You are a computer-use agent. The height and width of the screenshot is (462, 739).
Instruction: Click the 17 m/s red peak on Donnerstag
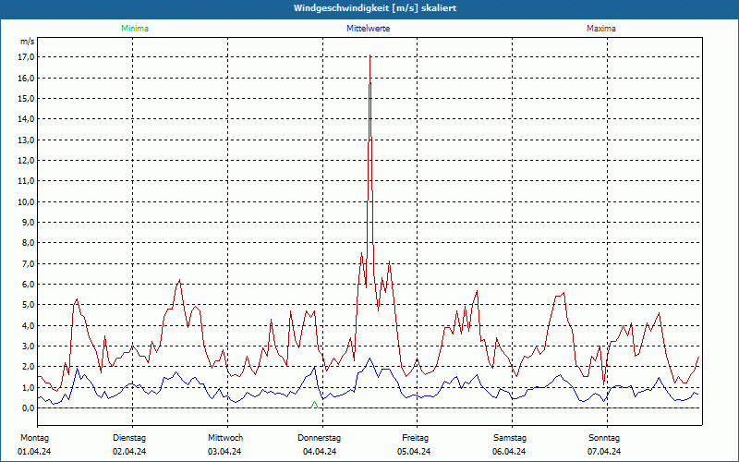(x=370, y=56)
